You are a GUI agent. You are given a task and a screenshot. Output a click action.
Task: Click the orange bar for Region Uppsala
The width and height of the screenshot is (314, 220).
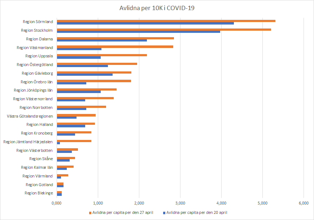[x=102, y=55]
